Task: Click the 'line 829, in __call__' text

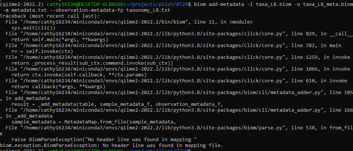Action: coord(322,33)
